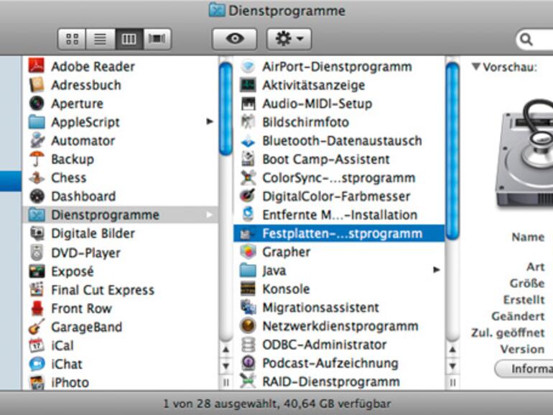Select the Chess app icon
The width and height of the screenshot is (553, 415).
pos(37,178)
